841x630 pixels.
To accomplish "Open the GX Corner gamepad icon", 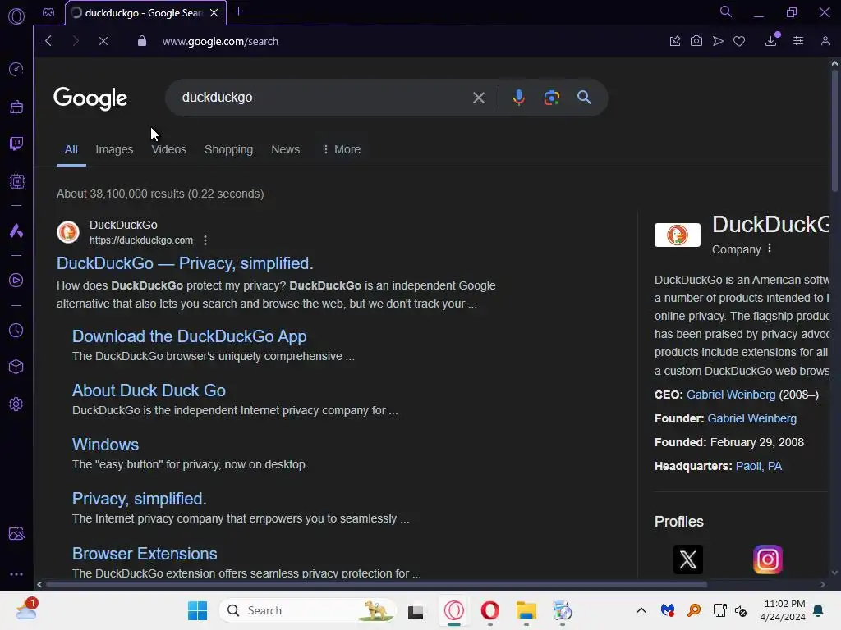I will click(x=48, y=12).
